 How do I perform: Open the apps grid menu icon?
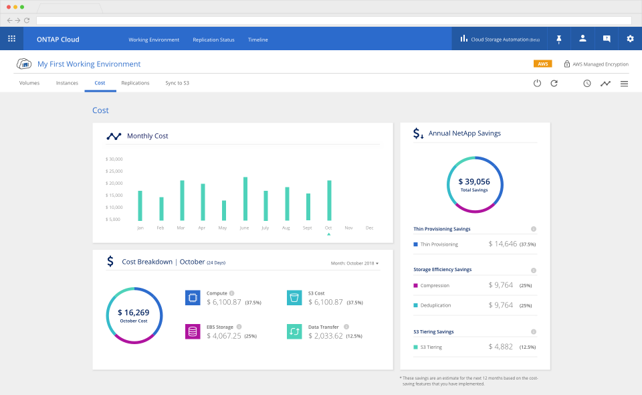point(12,39)
